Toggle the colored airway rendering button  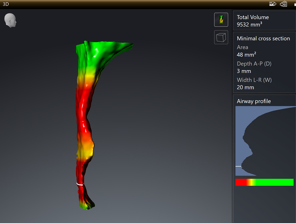point(221,20)
